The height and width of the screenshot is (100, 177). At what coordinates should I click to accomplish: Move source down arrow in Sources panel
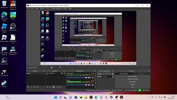(60, 87)
